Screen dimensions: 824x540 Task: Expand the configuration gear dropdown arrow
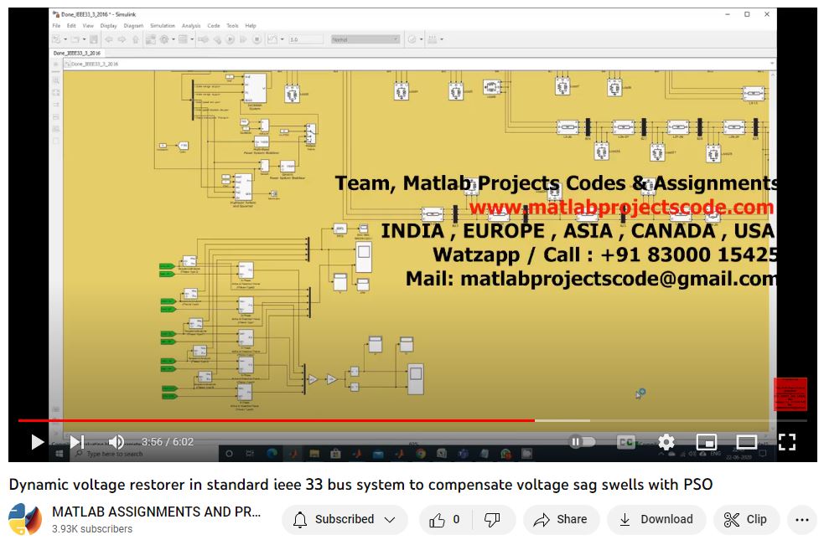(173, 39)
